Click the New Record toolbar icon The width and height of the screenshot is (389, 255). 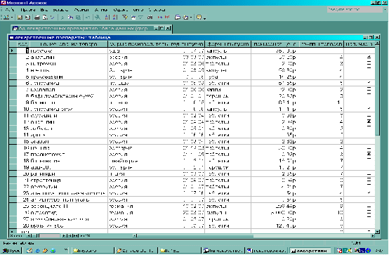tap(160, 18)
